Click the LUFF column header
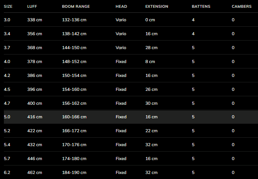Screen dimensions: 258x179 click(x=32, y=7)
